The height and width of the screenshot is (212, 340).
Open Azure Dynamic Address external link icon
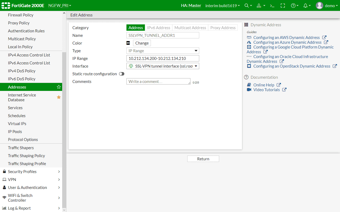point(326,42)
